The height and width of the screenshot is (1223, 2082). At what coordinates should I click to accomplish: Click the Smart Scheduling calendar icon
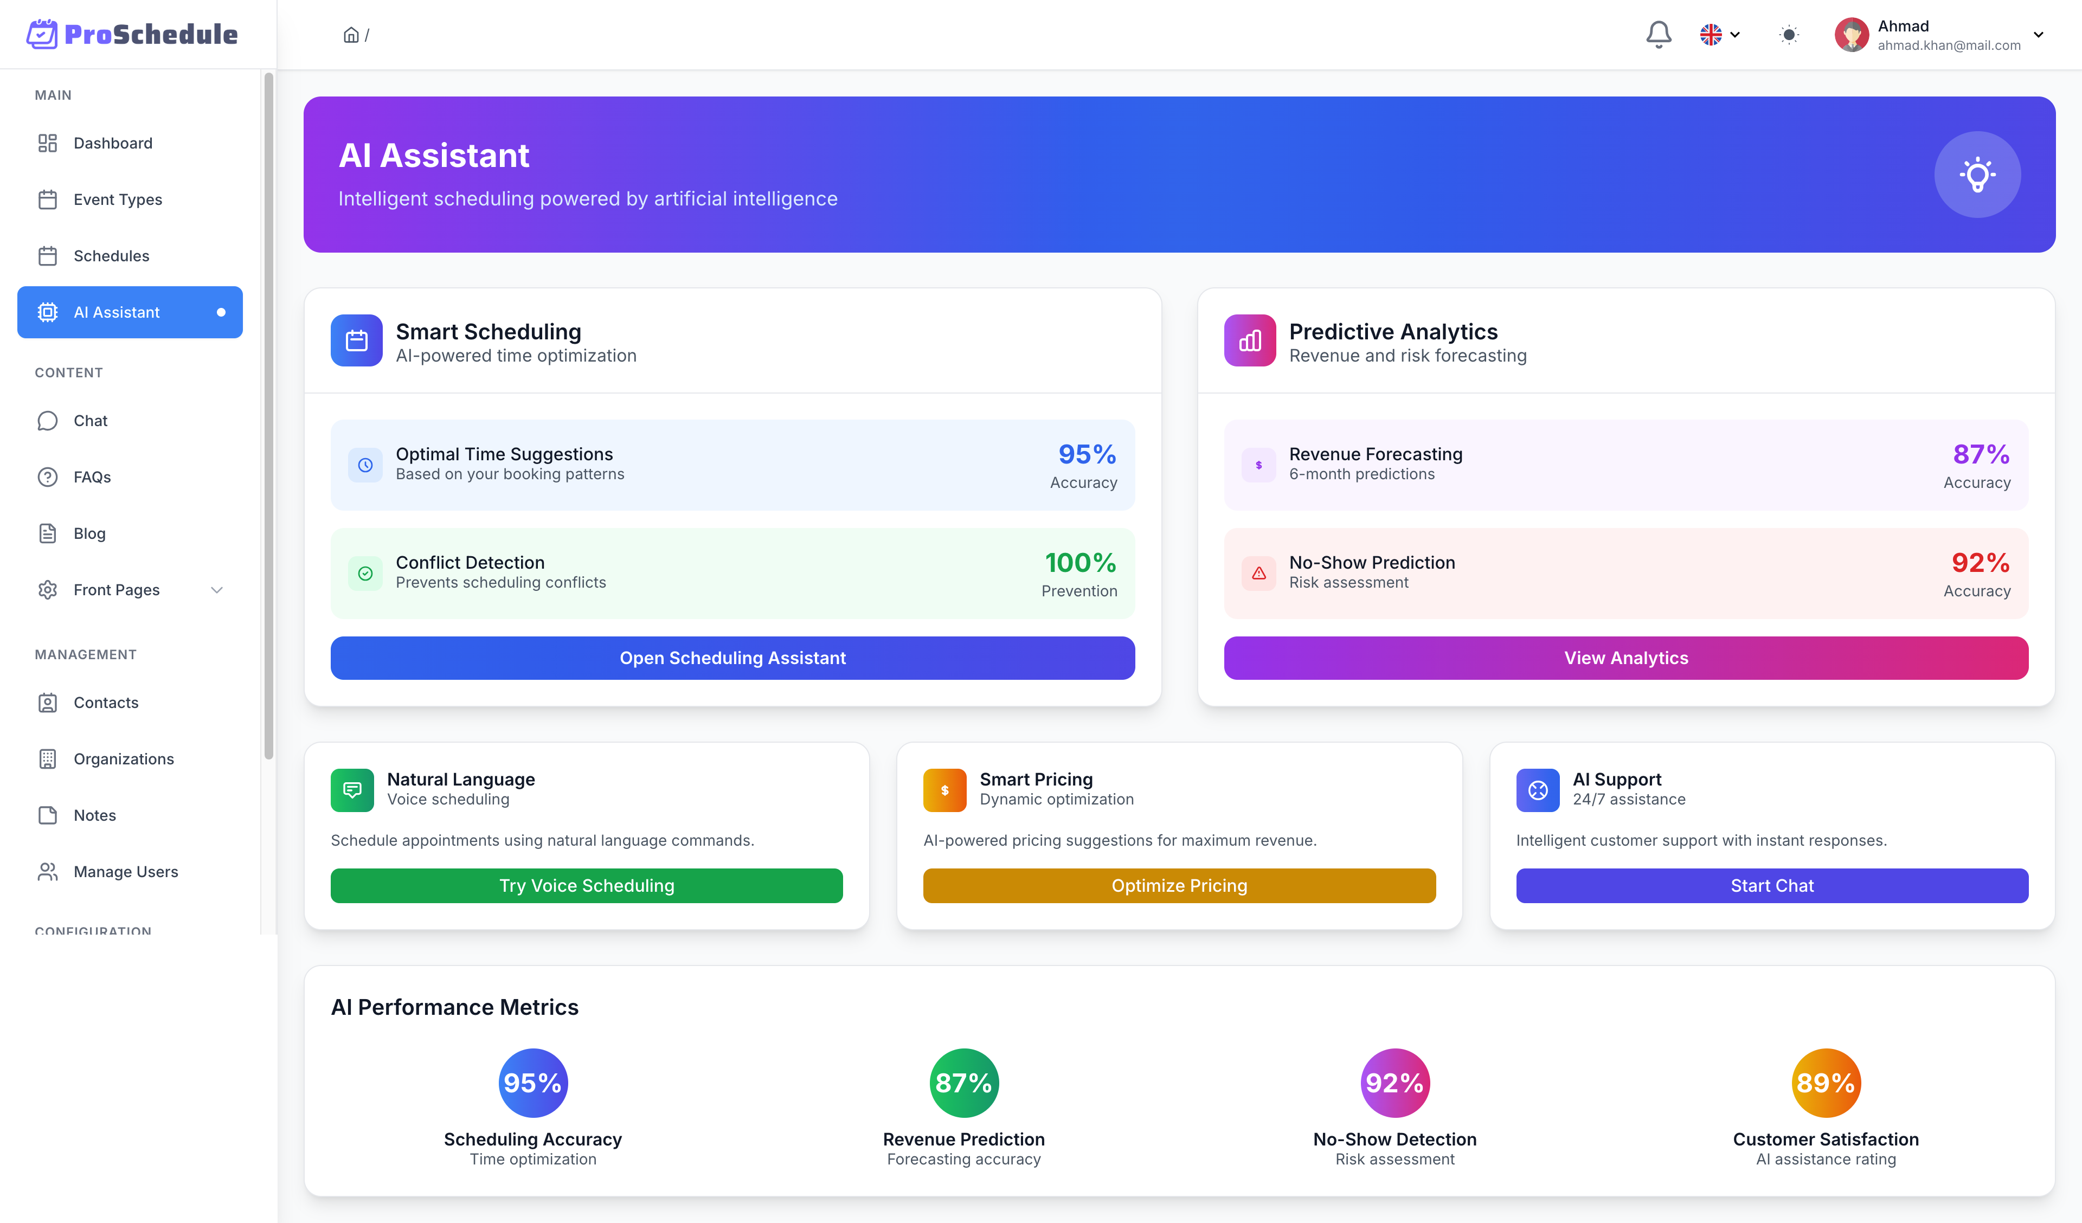tap(356, 340)
